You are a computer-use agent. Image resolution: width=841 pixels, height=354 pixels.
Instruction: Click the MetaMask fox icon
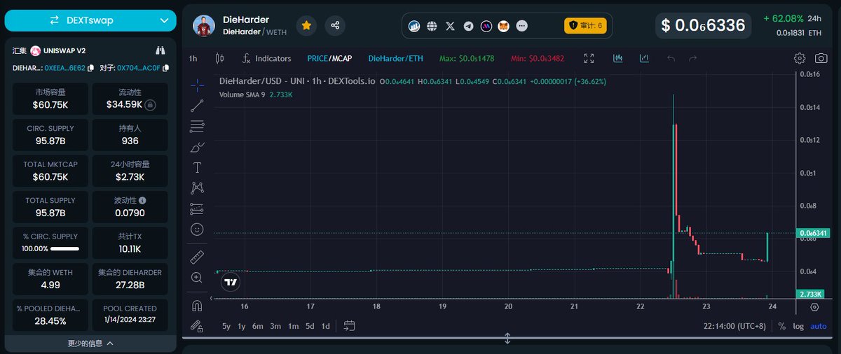click(504, 26)
